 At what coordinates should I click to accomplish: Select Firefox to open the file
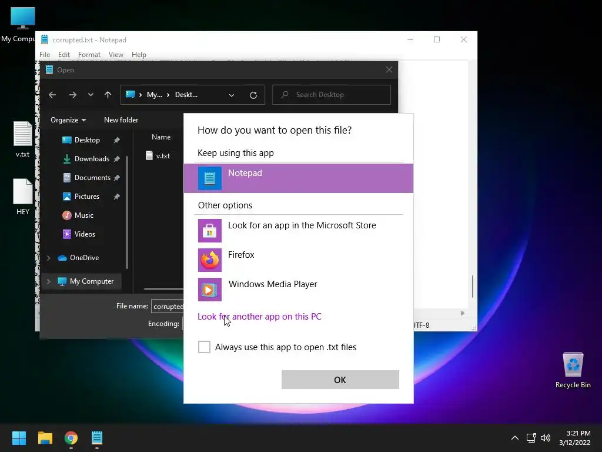pyautogui.click(x=298, y=260)
